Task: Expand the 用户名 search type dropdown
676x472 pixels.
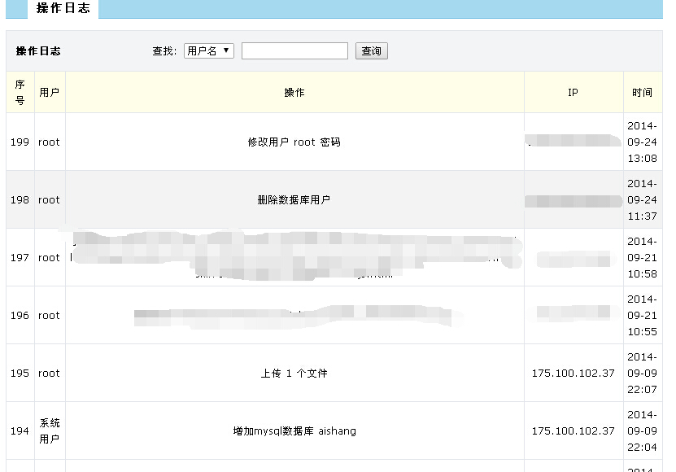Action: pyautogui.click(x=208, y=50)
